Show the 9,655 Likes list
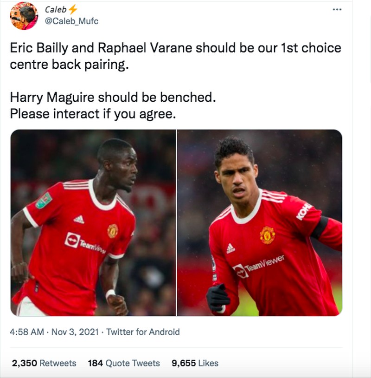The height and width of the screenshot is (378, 371). (x=195, y=363)
